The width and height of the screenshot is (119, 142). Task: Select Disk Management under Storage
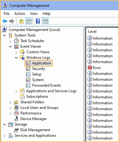35,130
